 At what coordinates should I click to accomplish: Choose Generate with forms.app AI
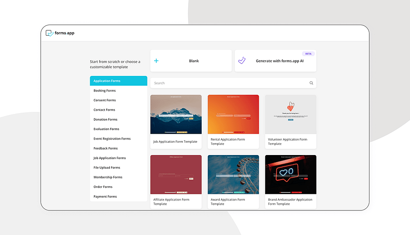tap(276, 61)
